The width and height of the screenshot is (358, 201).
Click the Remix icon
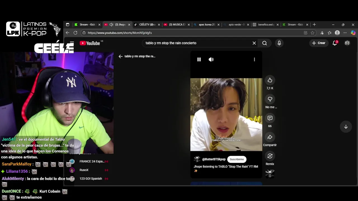tap(270, 156)
